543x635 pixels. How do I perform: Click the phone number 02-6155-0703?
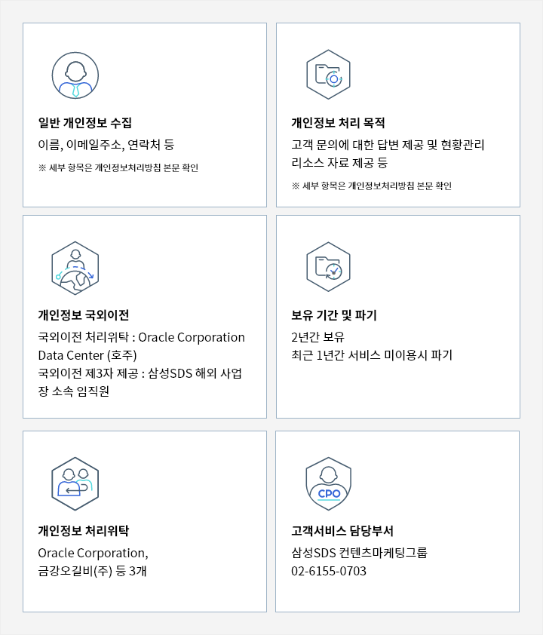[329, 571]
